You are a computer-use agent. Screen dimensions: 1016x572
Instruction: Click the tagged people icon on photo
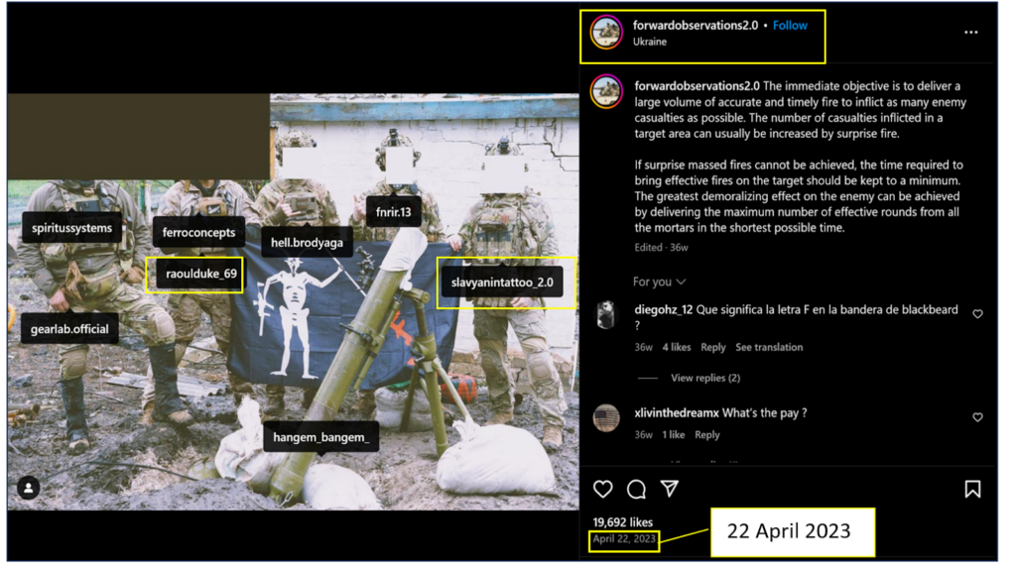point(29,488)
